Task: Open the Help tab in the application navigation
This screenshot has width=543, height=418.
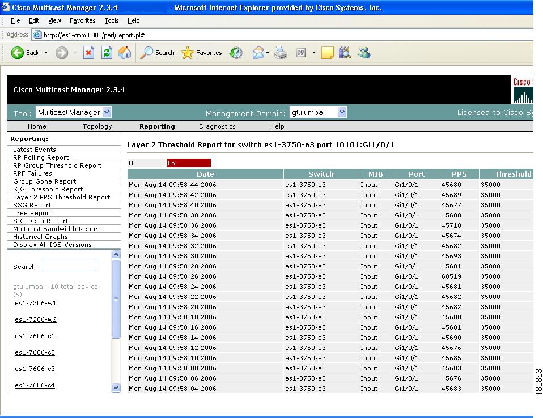Action: 277,126
